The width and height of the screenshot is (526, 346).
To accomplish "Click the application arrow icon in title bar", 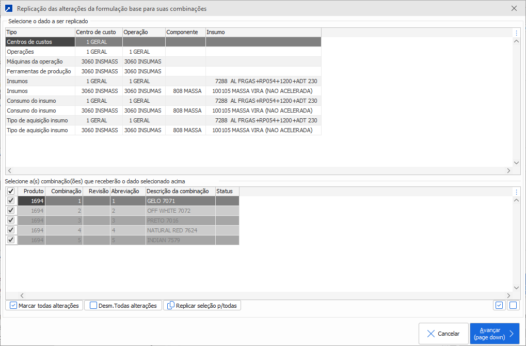I will click(x=8, y=9).
